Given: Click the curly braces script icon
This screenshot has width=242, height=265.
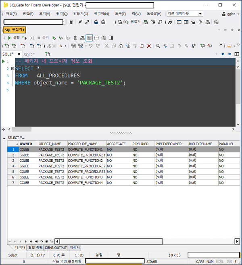Looking at the screenshot, I should [96, 38].
